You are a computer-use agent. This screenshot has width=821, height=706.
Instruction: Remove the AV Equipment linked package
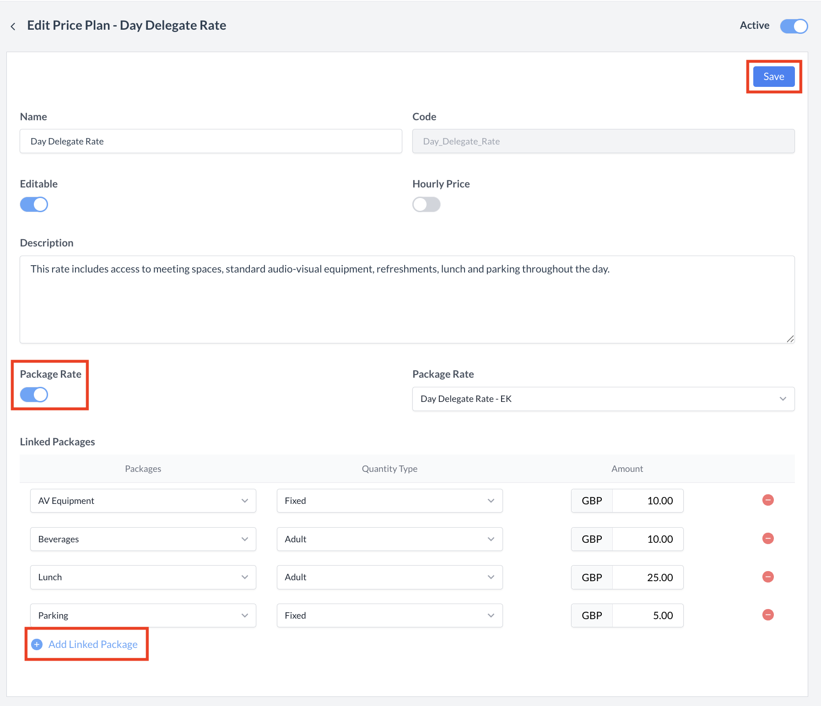[x=767, y=500]
